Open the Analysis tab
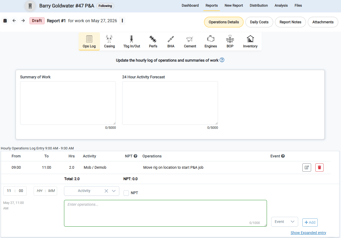 pyautogui.click(x=281, y=5)
